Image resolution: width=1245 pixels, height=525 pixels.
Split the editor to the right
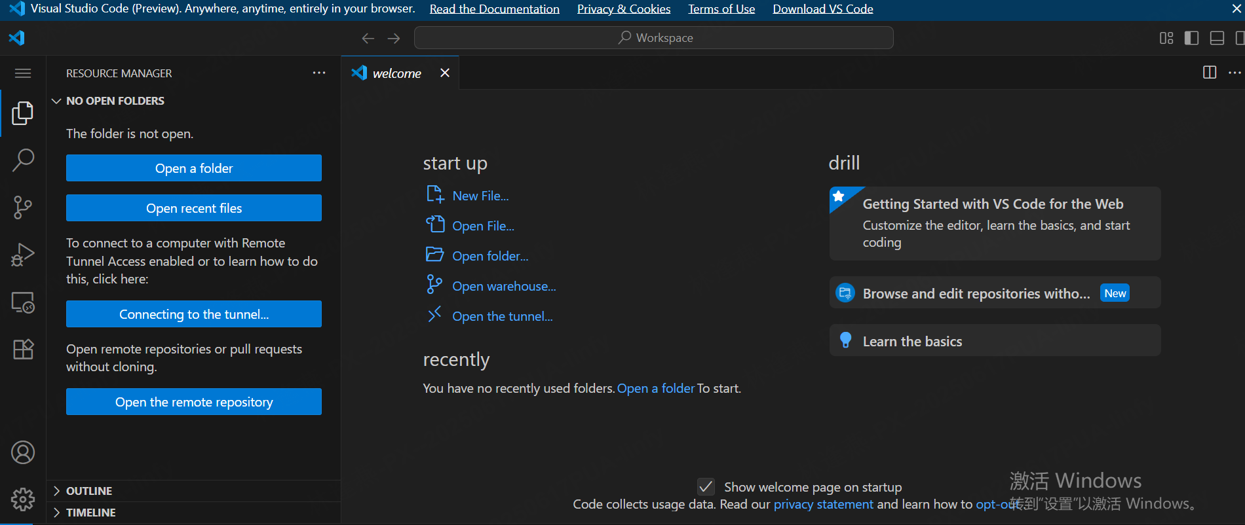coord(1210,73)
